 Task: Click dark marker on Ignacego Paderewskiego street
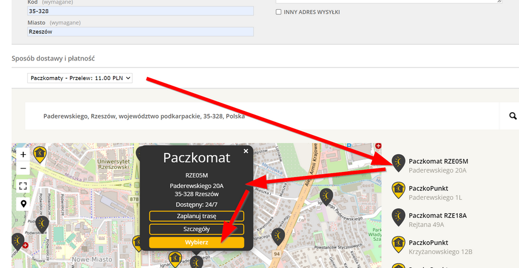(326, 197)
